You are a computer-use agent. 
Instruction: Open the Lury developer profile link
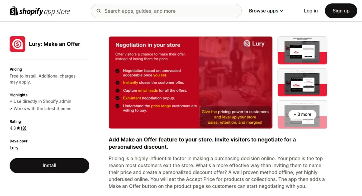tap(14, 148)
